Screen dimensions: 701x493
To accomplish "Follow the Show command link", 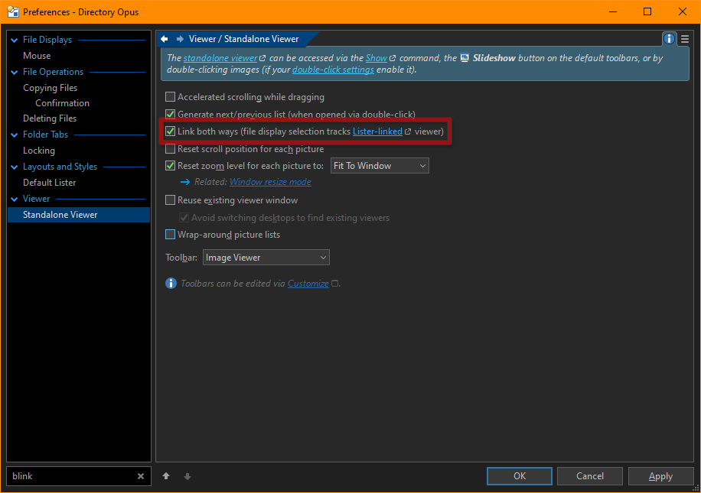I will click(x=377, y=58).
